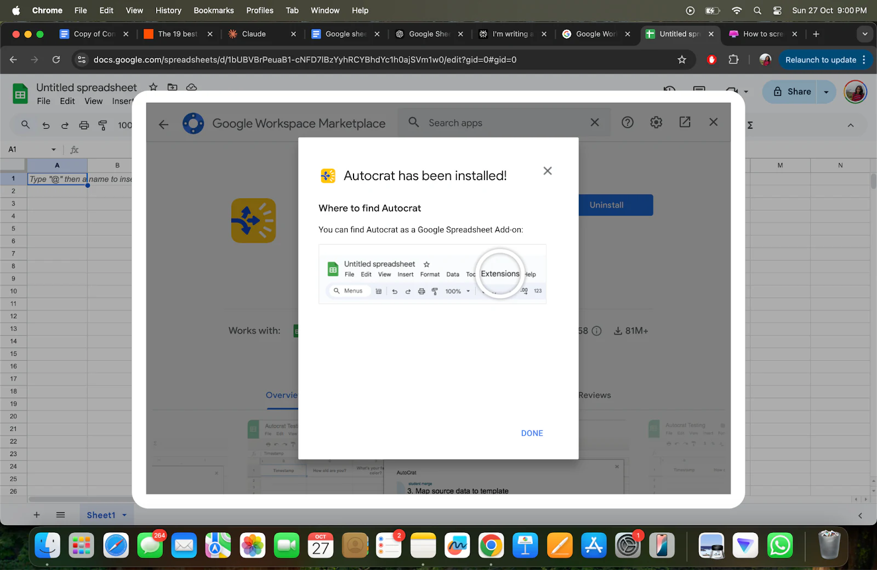Click the Bookmarks menu in menu bar
The width and height of the screenshot is (877, 570).
214,10
